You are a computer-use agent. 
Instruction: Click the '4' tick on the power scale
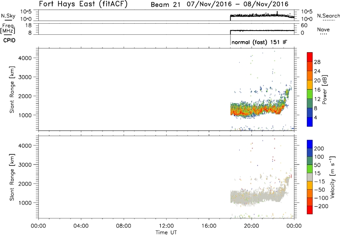[315, 117]
